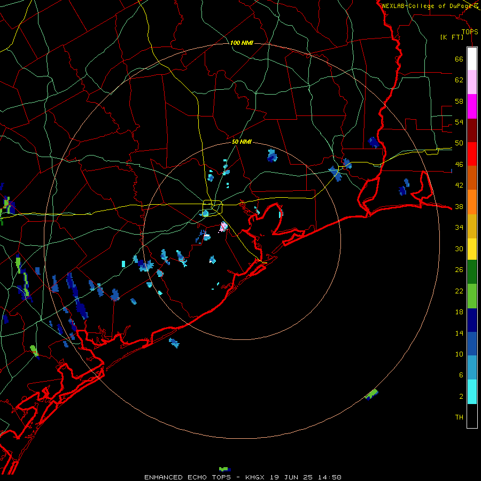Click the legend value "10"
This screenshot has height=481, width=481.
(459, 354)
